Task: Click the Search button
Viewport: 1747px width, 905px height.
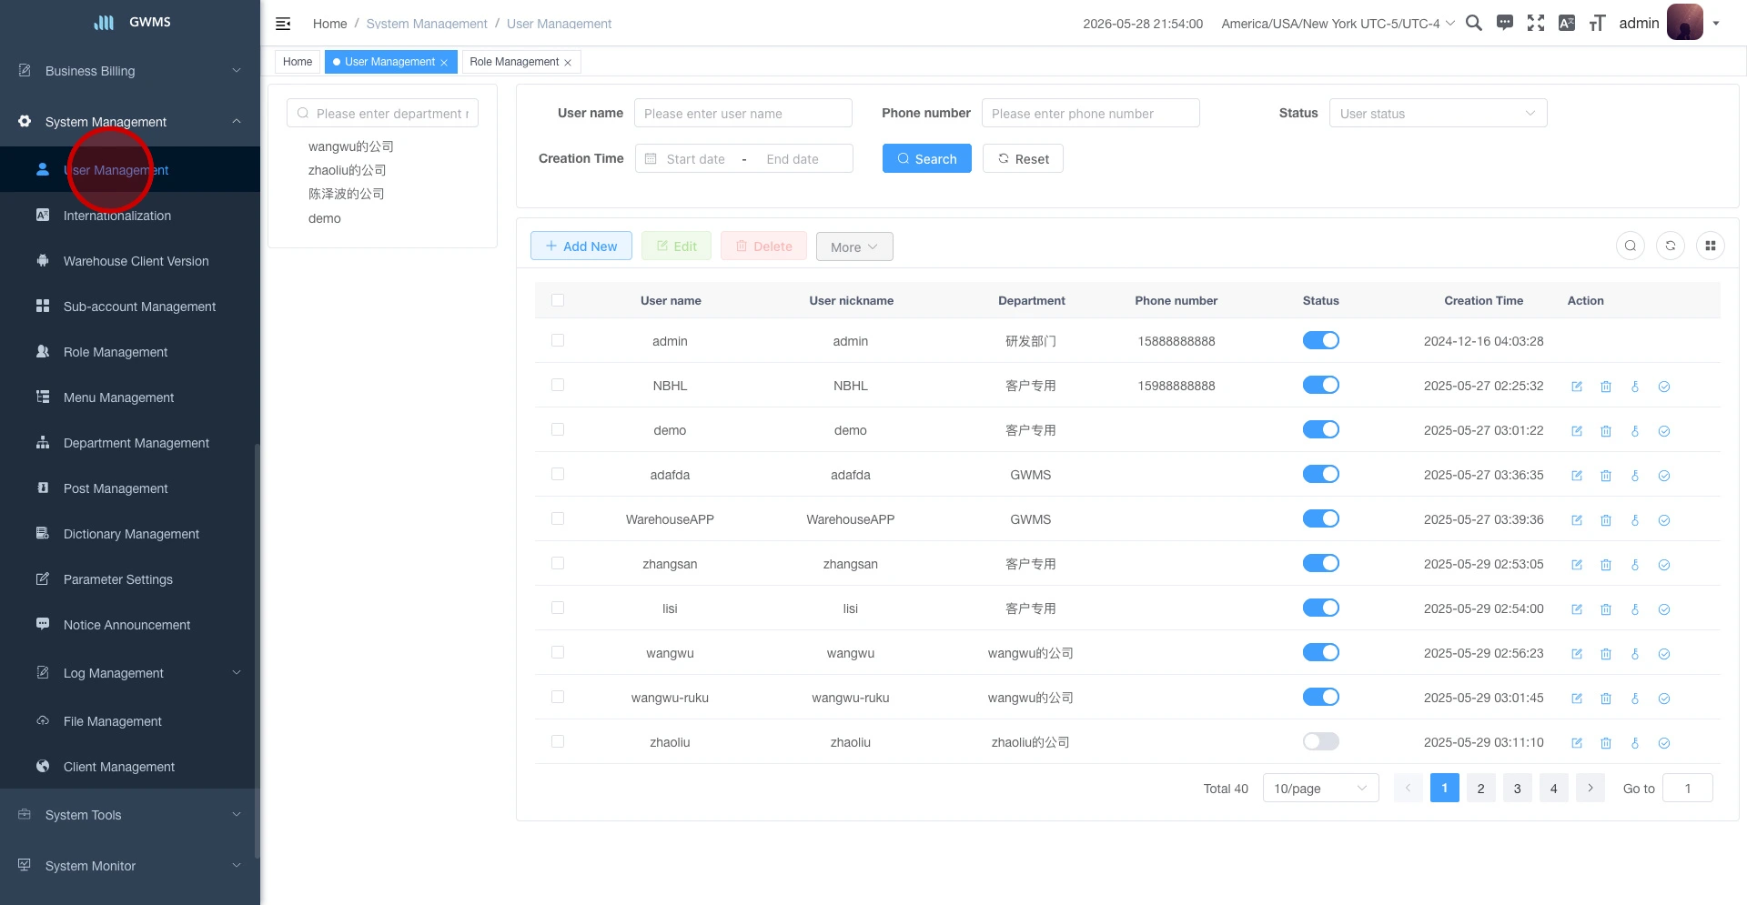Action: click(x=927, y=158)
